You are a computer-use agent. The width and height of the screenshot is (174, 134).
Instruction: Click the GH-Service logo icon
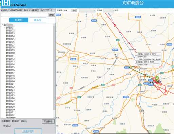point(6,3)
